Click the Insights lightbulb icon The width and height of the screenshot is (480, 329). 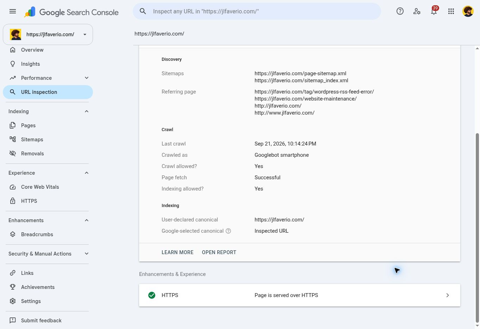click(13, 64)
